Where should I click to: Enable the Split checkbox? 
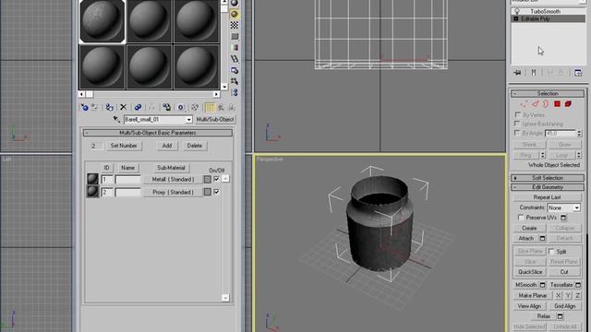551,251
